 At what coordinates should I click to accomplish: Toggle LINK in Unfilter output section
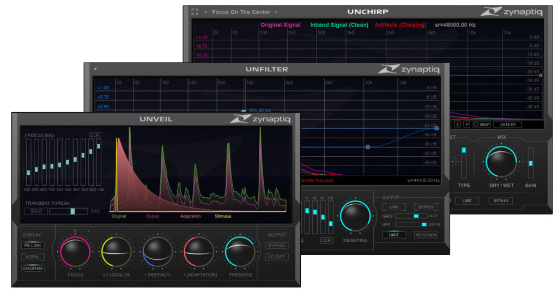point(393,207)
